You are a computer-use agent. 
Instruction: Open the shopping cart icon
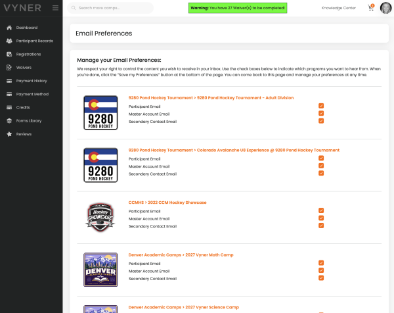click(x=371, y=7)
